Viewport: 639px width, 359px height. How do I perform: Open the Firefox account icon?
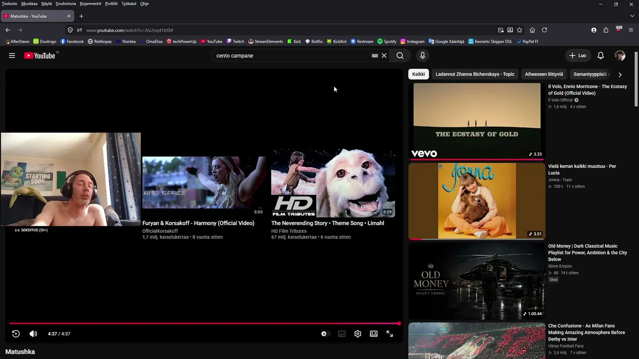[x=594, y=30]
